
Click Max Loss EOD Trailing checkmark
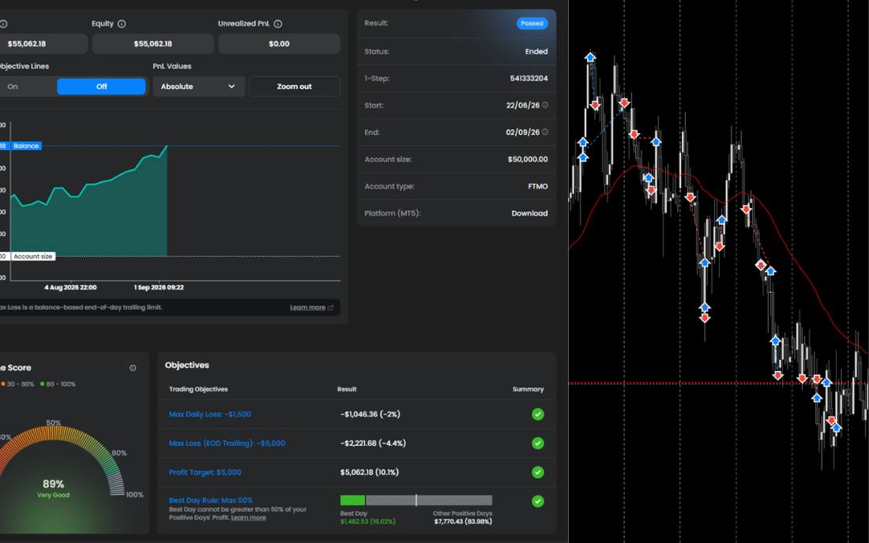click(x=537, y=444)
